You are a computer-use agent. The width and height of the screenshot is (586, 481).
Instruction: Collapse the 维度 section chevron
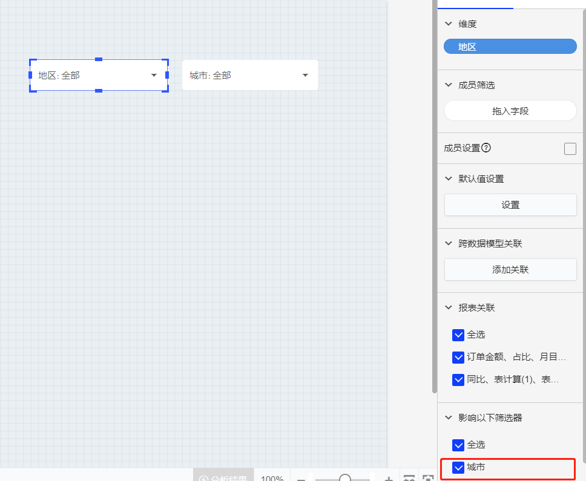coord(449,24)
